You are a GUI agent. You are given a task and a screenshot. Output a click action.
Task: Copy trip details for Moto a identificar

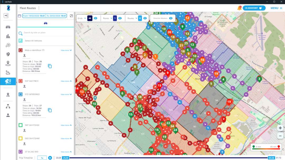pos(50,66)
